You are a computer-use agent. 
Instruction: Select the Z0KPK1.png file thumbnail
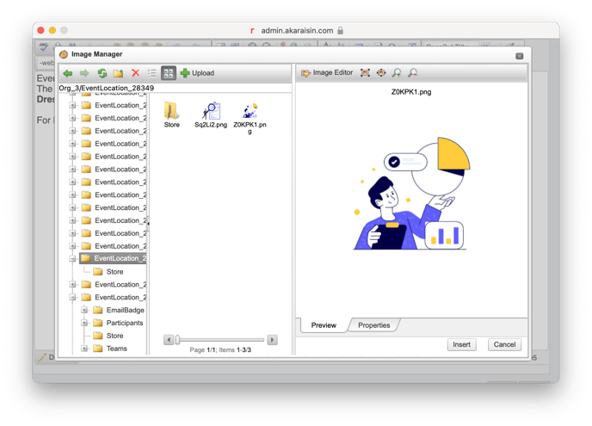point(250,118)
